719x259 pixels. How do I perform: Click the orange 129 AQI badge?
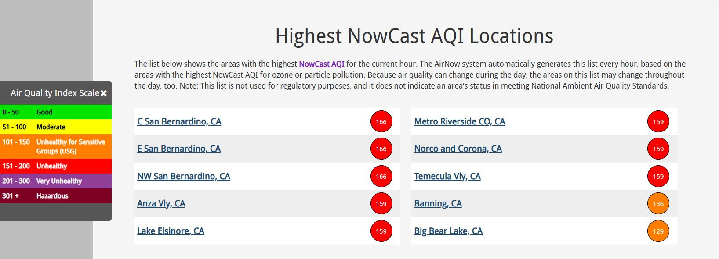[x=658, y=231]
